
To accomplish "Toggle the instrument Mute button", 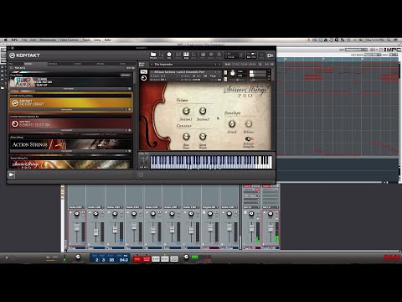I will (x=225, y=80).
